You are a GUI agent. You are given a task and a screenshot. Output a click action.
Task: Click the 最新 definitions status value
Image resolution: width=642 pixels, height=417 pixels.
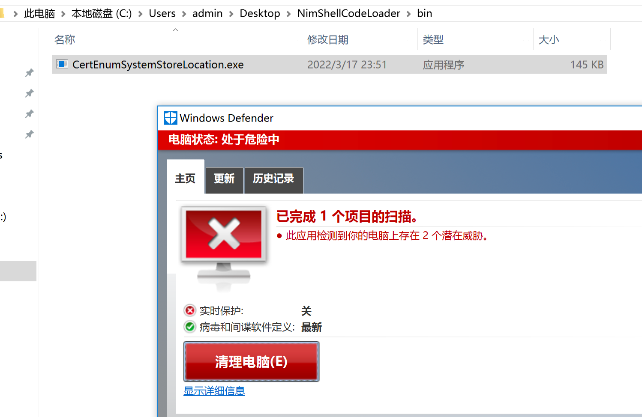(x=311, y=327)
